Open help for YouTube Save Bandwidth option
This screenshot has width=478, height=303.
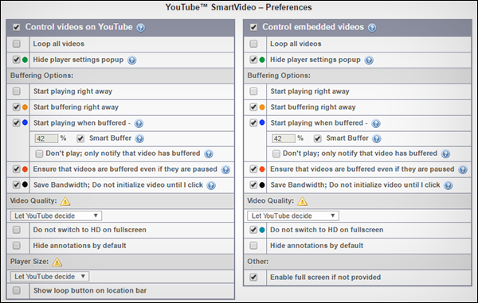(x=211, y=185)
